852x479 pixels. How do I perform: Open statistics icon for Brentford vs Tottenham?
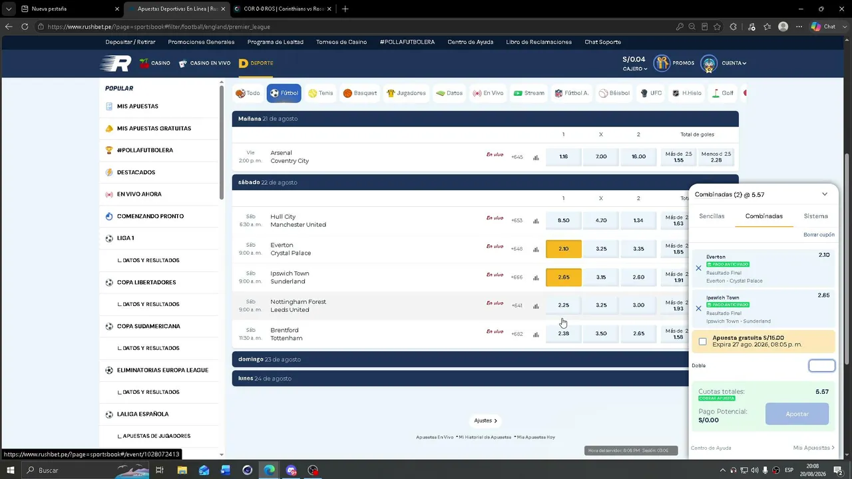point(536,335)
